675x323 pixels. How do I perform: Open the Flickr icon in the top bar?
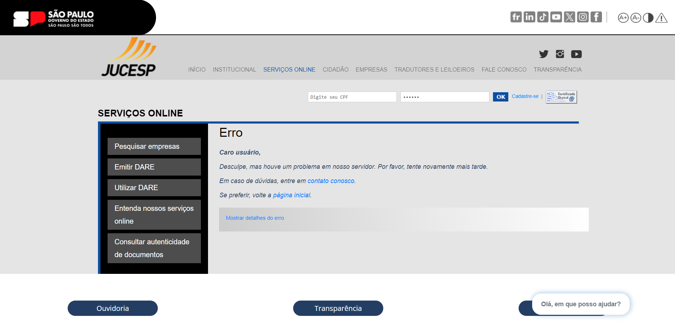coord(516,17)
